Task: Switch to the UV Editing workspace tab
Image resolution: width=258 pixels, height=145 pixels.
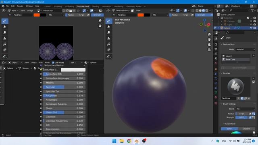Action: 69,6
